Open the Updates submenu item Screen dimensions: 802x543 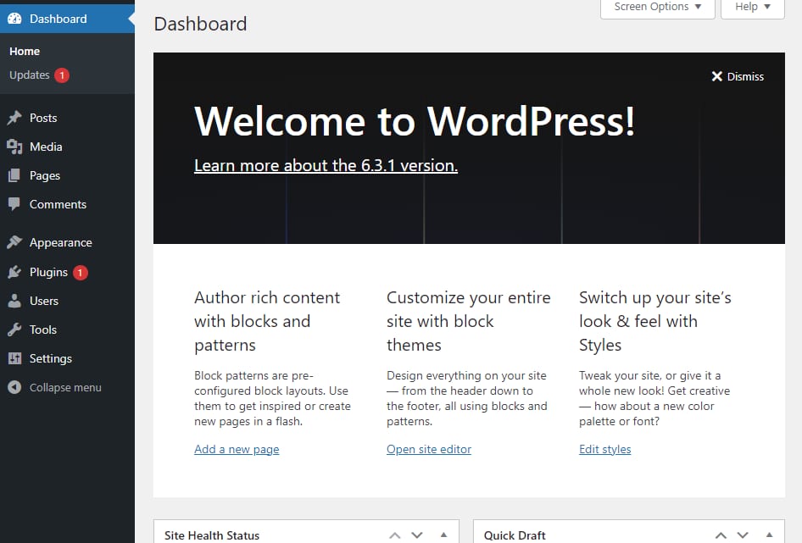pyautogui.click(x=30, y=75)
